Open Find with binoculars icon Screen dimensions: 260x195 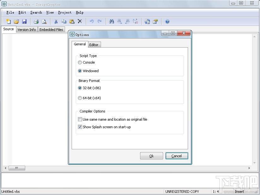[x=111, y=21]
